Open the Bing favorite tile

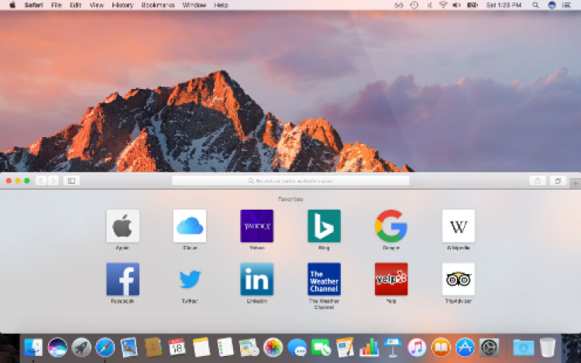pyautogui.click(x=325, y=226)
